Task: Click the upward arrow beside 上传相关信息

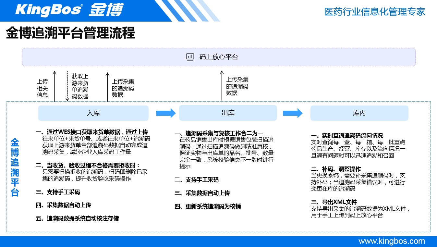Action: coord(55,86)
